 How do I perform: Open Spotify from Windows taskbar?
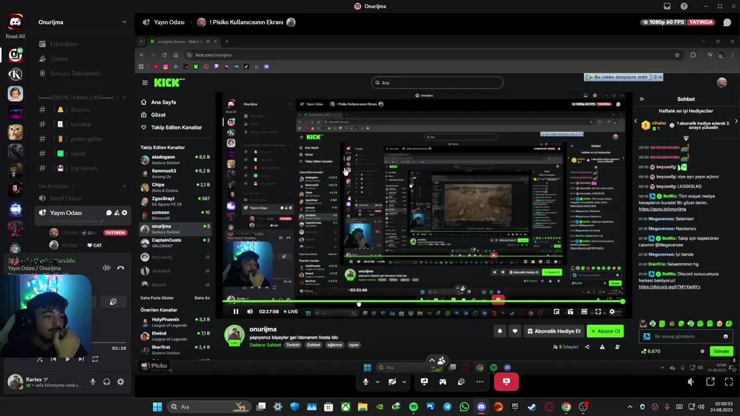[413, 407]
